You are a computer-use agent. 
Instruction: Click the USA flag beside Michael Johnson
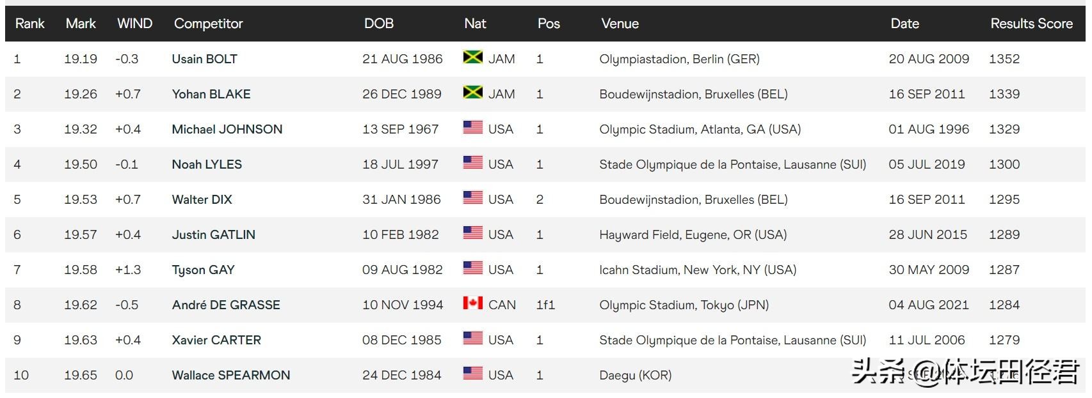472,128
